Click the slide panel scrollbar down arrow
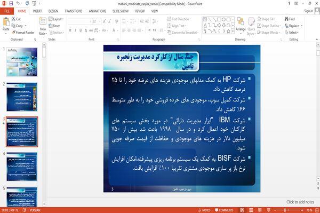This screenshot has width=320, height=213. (x=44, y=204)
